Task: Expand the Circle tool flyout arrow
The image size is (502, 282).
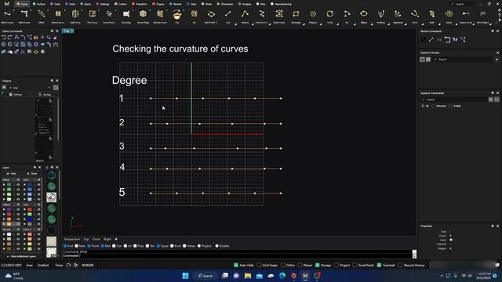Action: pyautogui.click(x=338, y=23)
